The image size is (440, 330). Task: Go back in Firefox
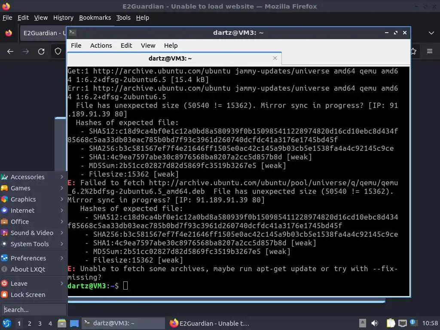click(10, 52)
